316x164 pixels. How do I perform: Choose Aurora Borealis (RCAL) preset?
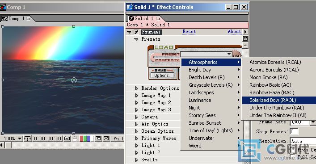(279, 70)
